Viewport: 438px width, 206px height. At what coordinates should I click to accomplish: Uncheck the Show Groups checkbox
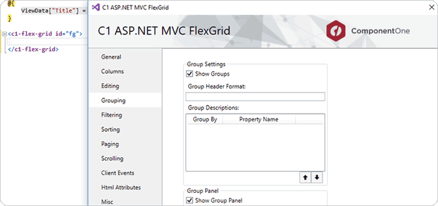[x=190, y=74]
